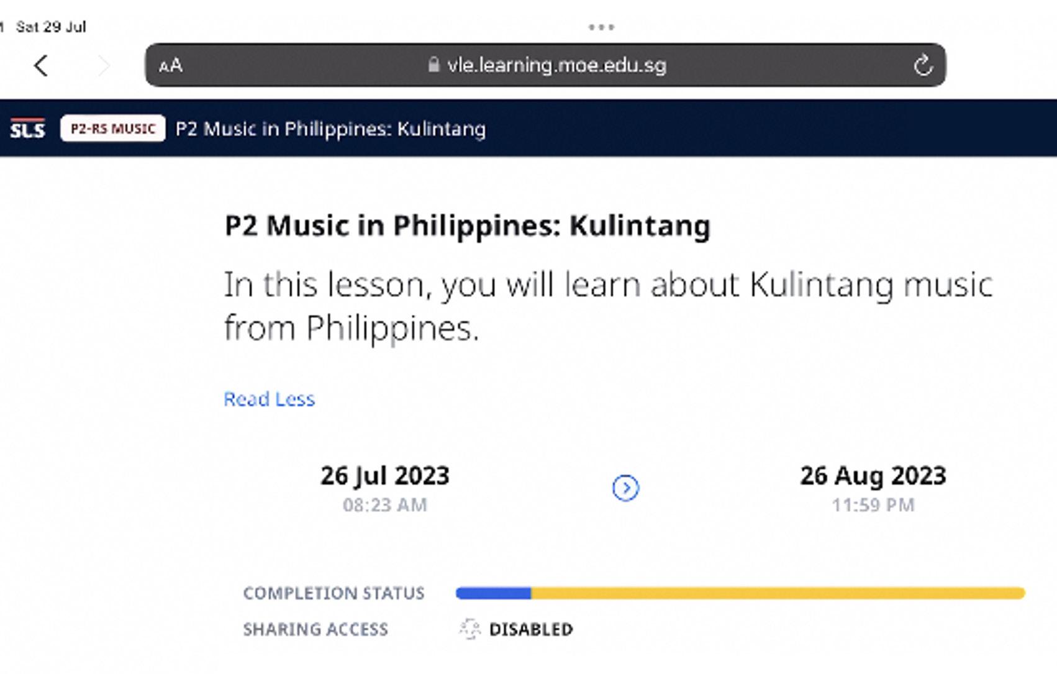
Task: Click the yellow segment of the completion bar
Action: (x=776, y=593)
